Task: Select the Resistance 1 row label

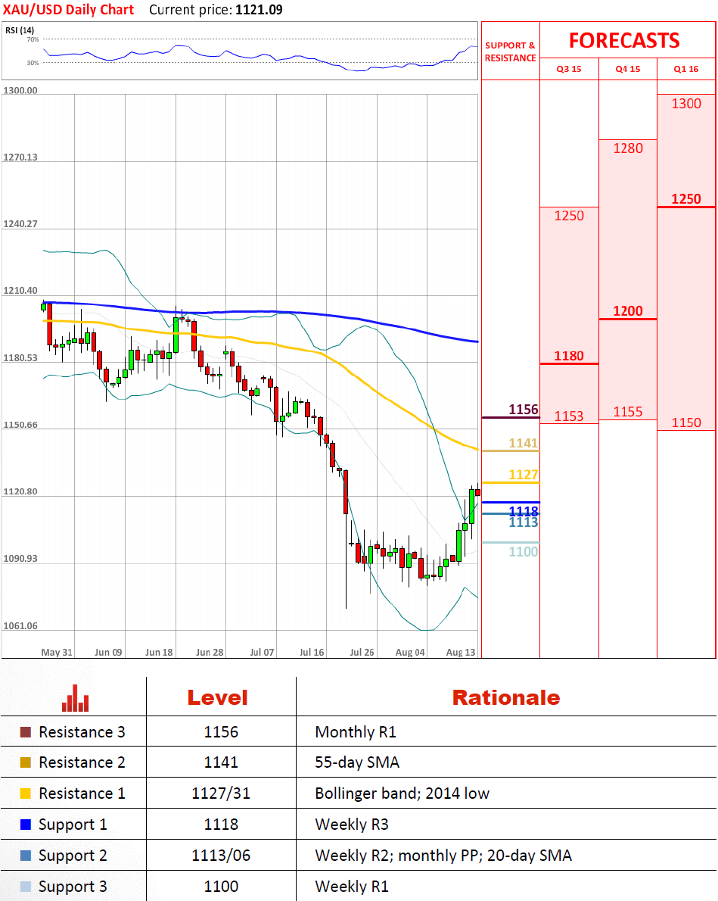Action: (82, 793)
